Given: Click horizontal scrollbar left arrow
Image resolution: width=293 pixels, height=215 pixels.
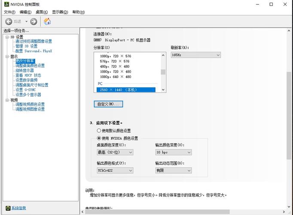Looking at the screenshot, I should click(82, 212).
